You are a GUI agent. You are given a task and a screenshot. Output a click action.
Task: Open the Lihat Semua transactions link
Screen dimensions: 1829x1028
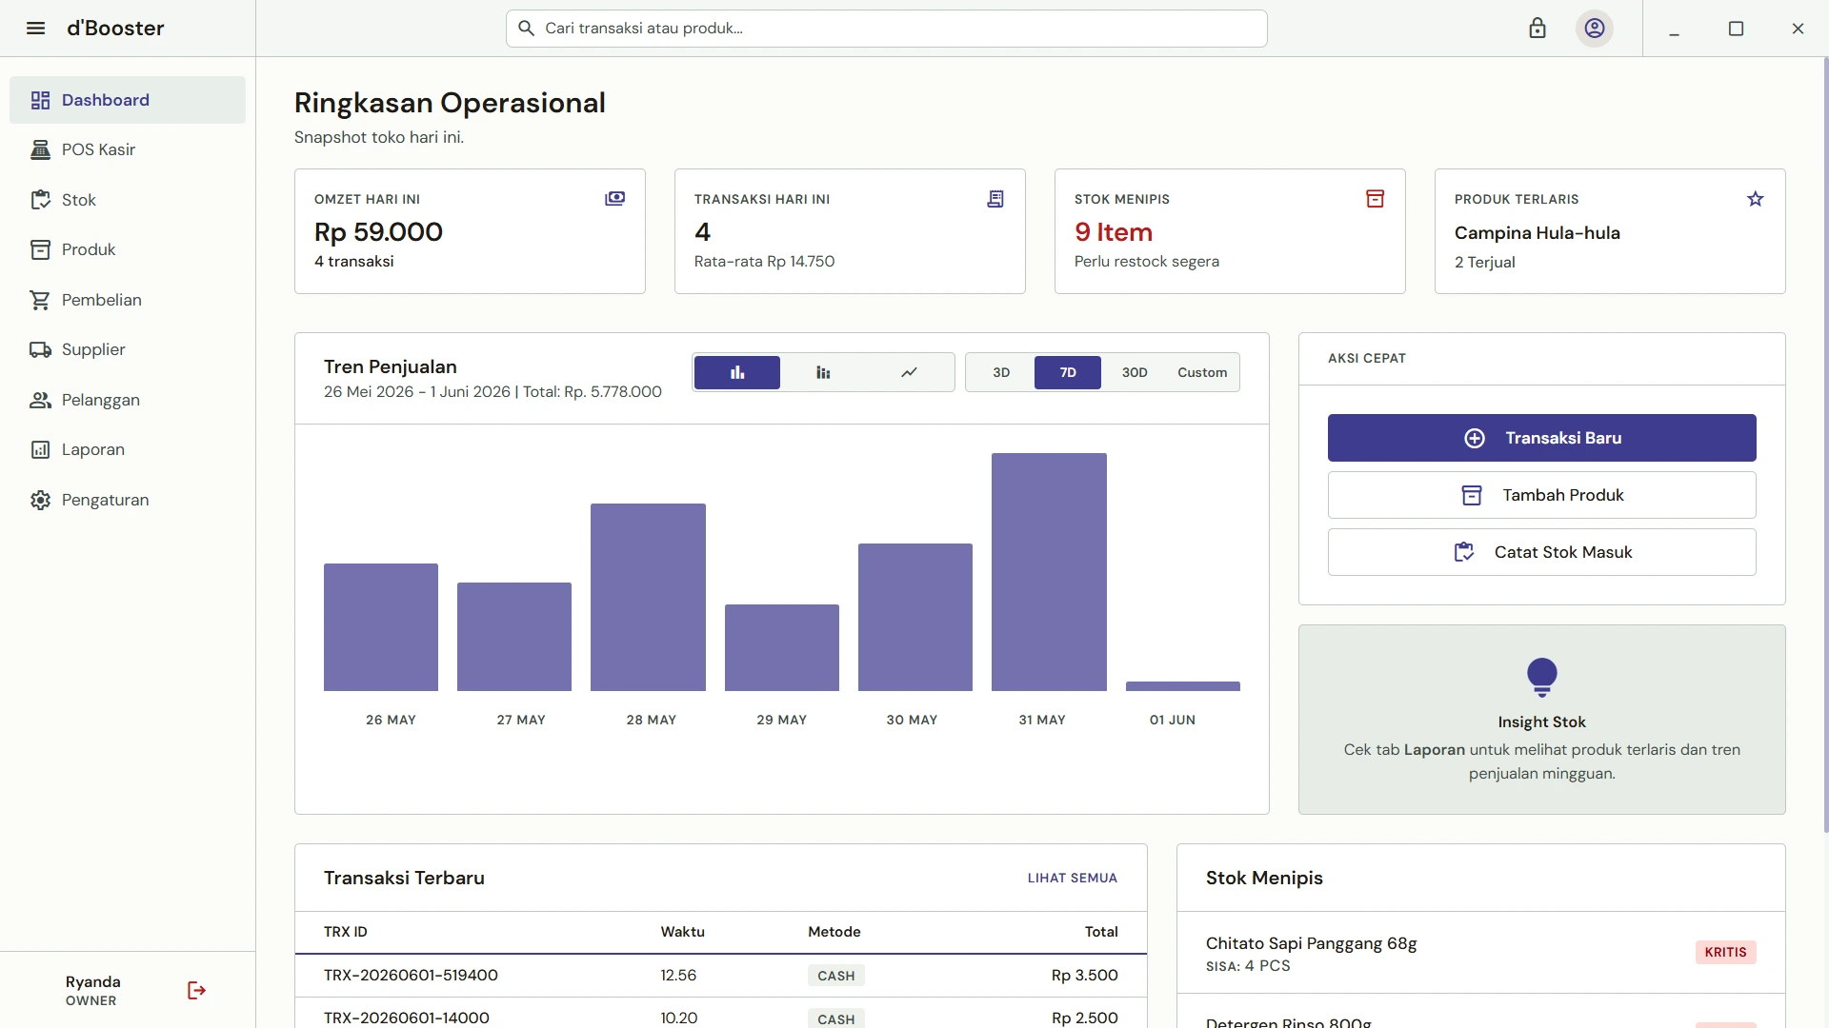[1072, 878]
